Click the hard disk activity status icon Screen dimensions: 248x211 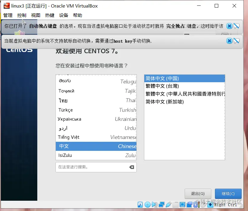coord(140,205)
